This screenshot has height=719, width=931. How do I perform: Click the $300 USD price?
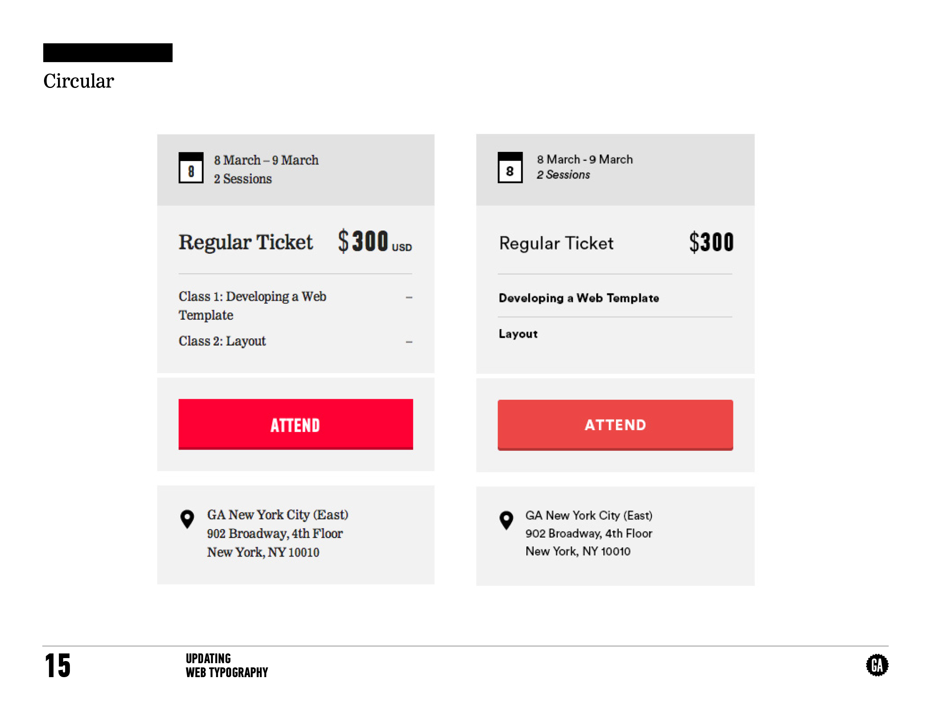click(374, 241)
